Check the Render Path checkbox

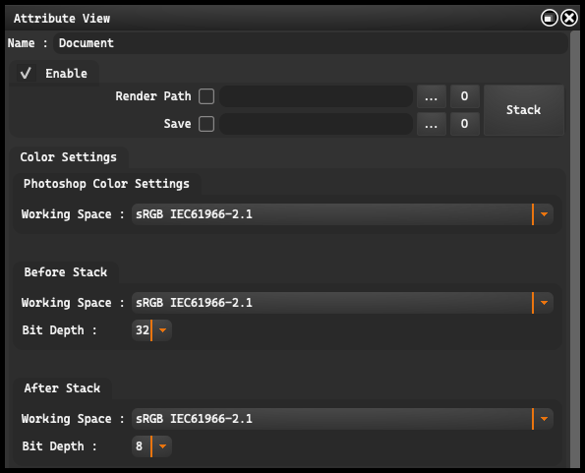206,96
